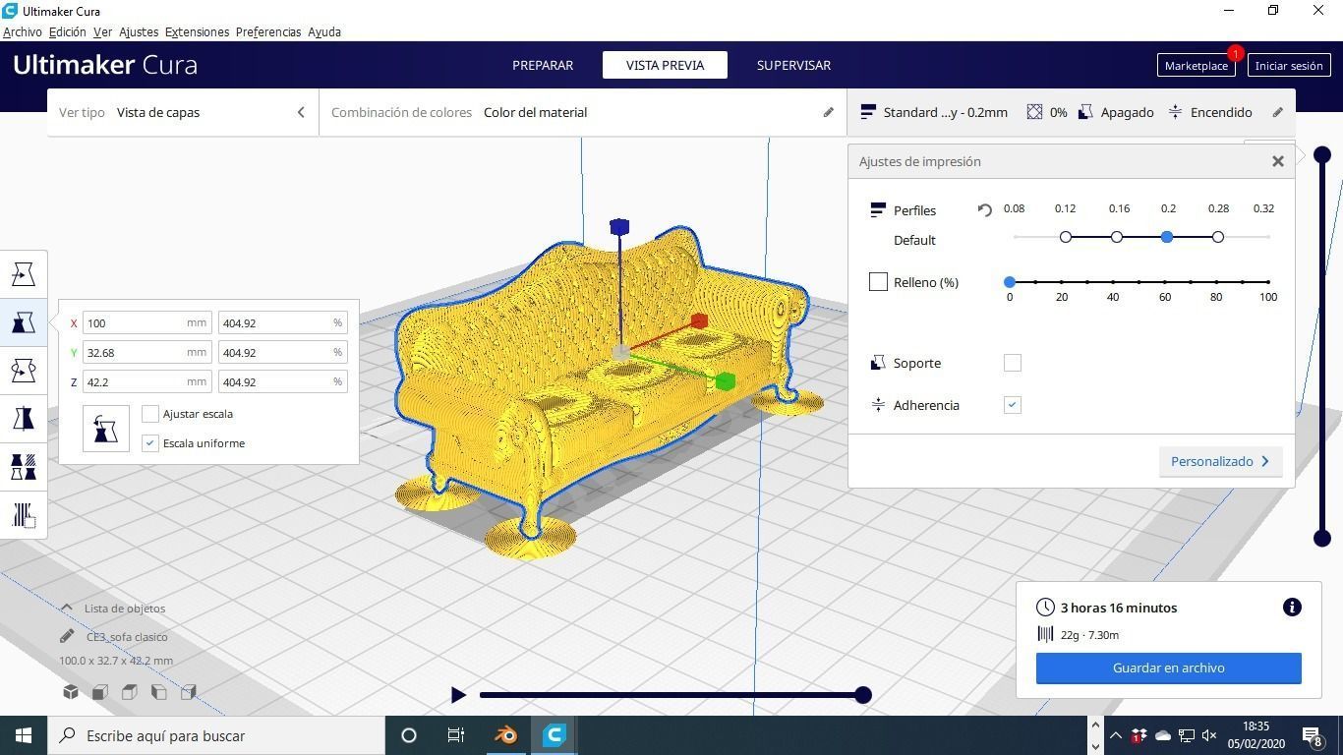
Task: Click the pencil icon next to CE3_sofa clasico
Action: pos(67,637)
